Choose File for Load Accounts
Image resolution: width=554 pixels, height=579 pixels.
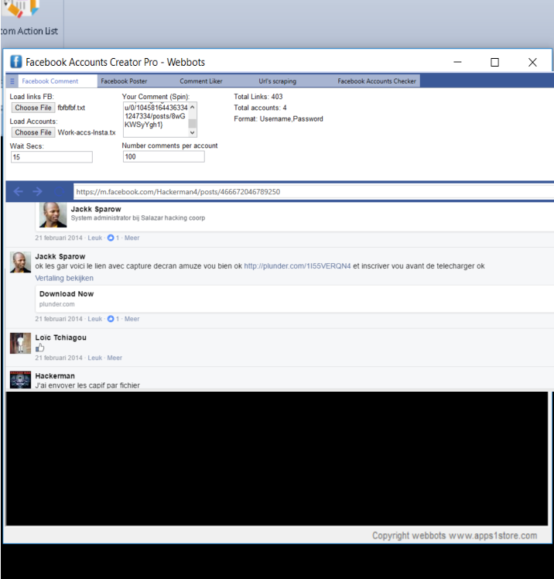tap(33, 132)
